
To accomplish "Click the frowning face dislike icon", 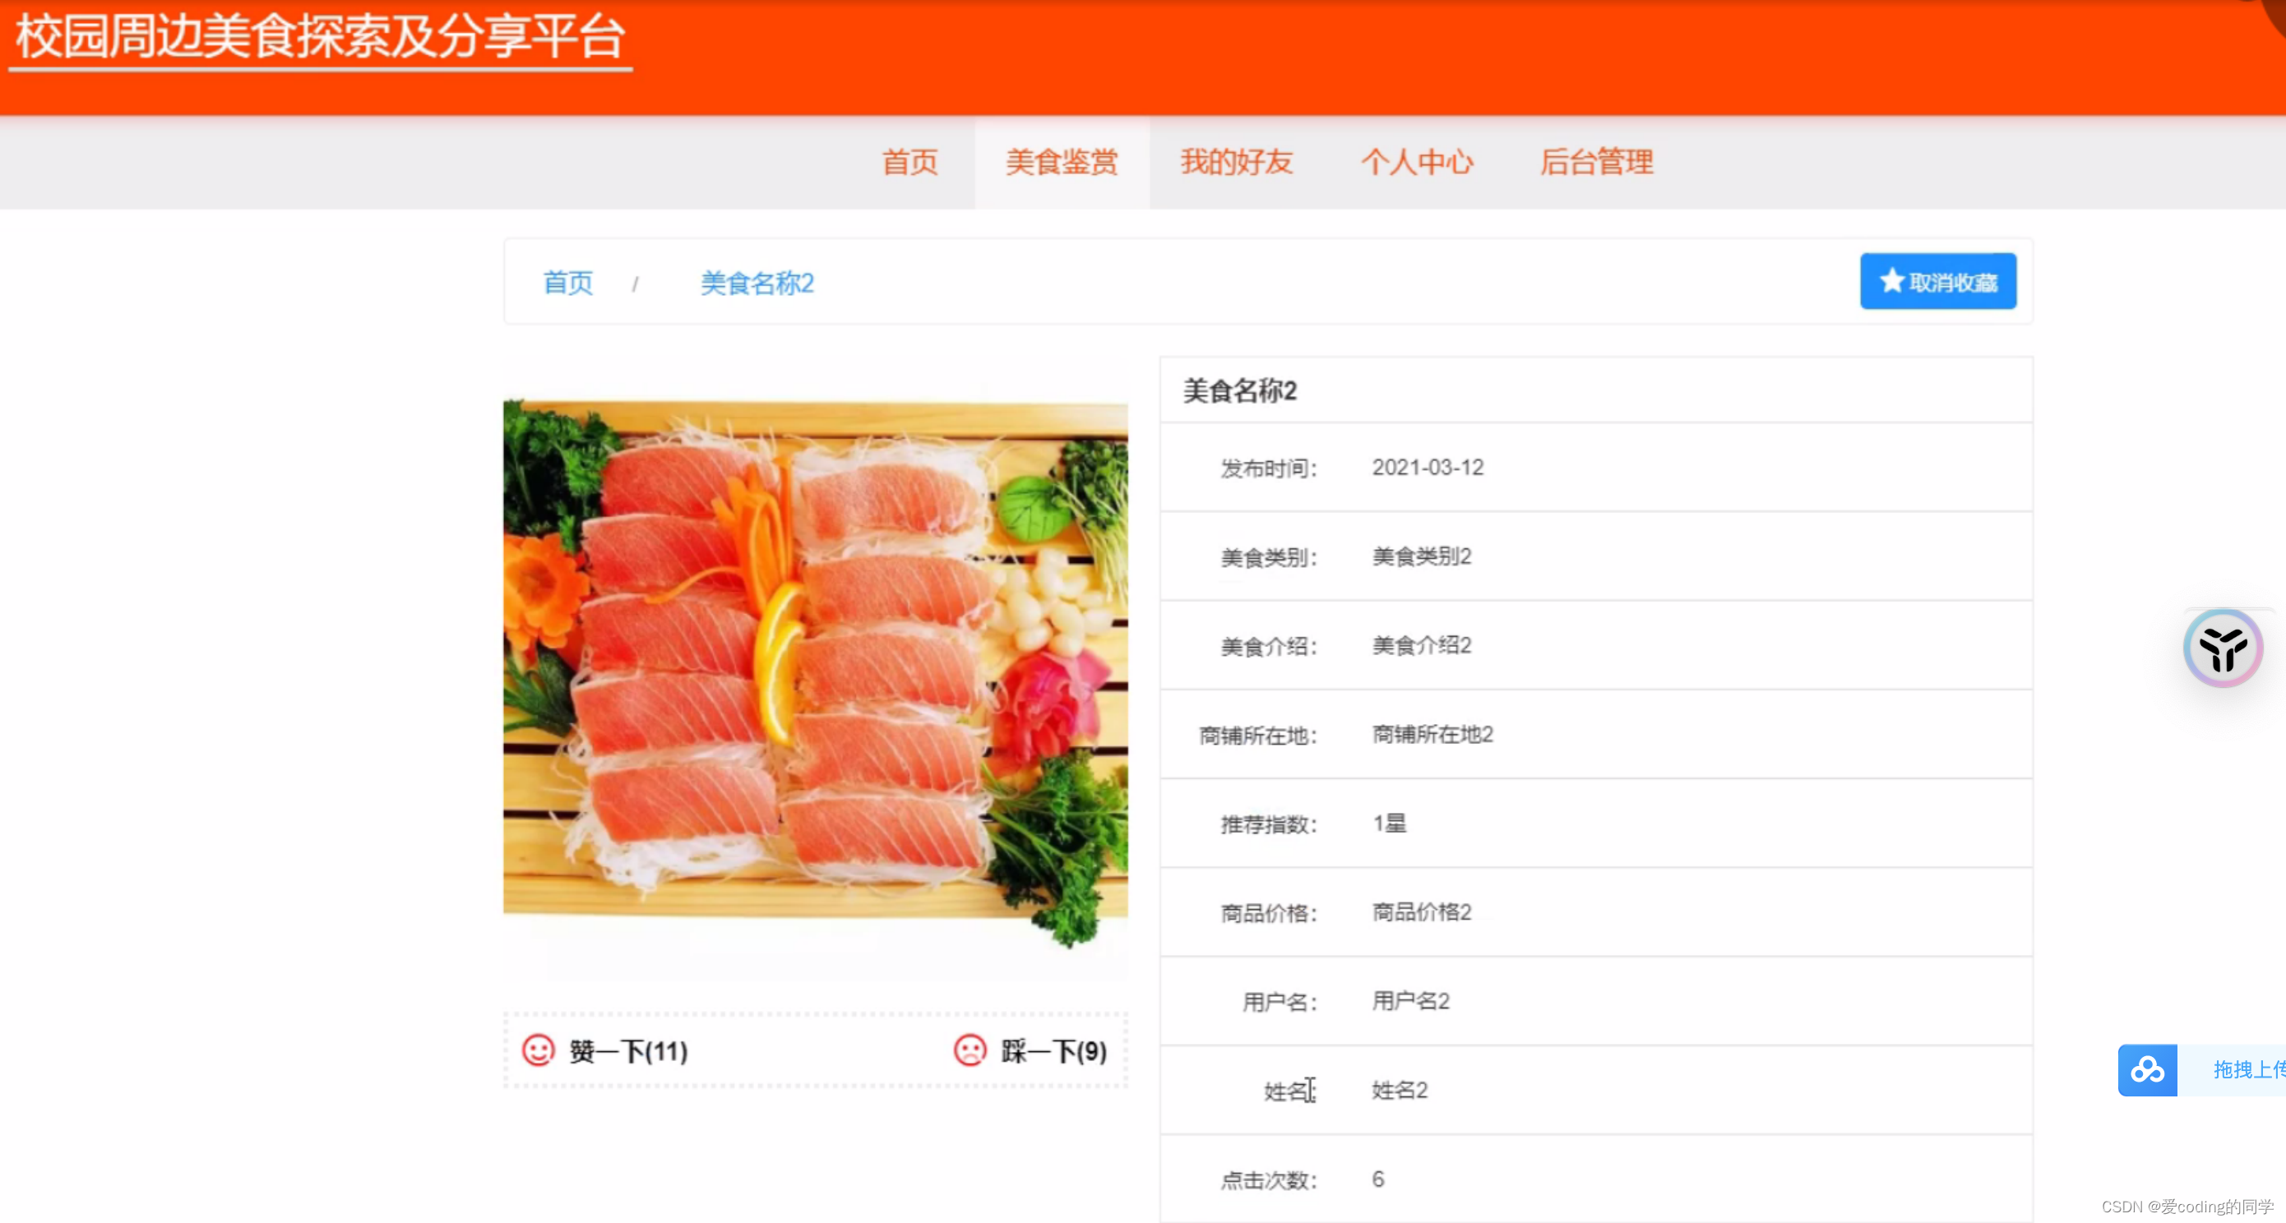I will coord(969,1050).
